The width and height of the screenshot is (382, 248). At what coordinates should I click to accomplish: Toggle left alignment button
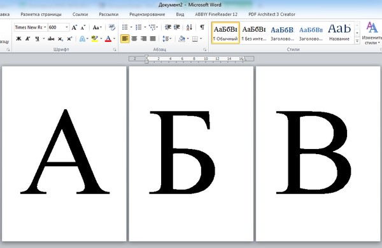125,39
